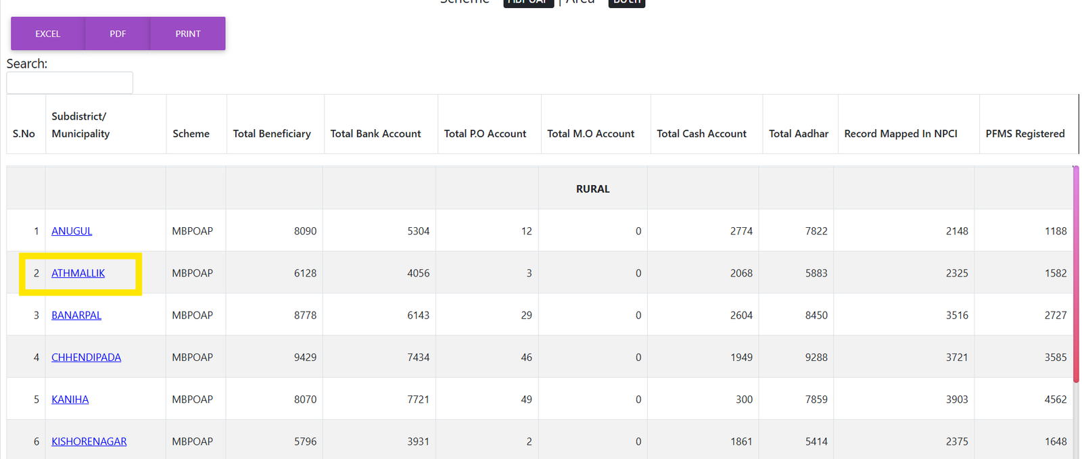Sort by Subdistrict/Municipality column header
The height and width of the screenshot is (459, 1082).
[80, 125]
